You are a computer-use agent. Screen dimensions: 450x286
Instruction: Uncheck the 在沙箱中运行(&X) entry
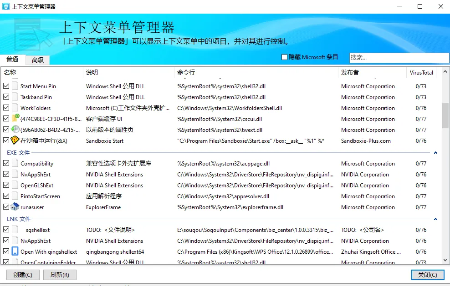click(x=6, y=140)
